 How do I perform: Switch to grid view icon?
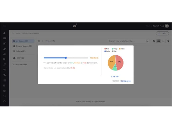[159, 41]
